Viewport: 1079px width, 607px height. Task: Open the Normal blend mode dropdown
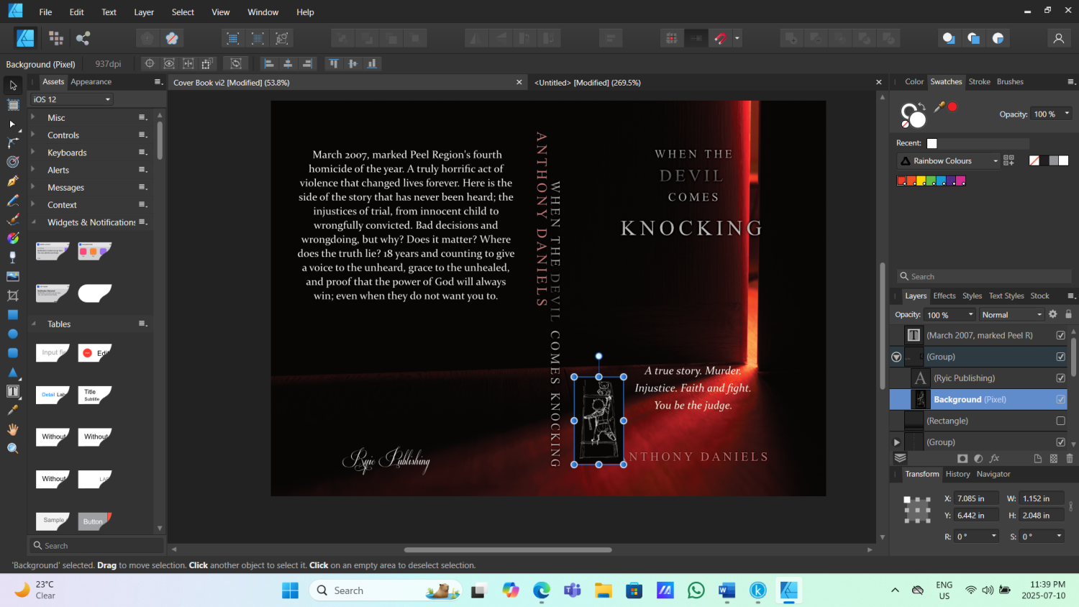(x=1011, y=315)
